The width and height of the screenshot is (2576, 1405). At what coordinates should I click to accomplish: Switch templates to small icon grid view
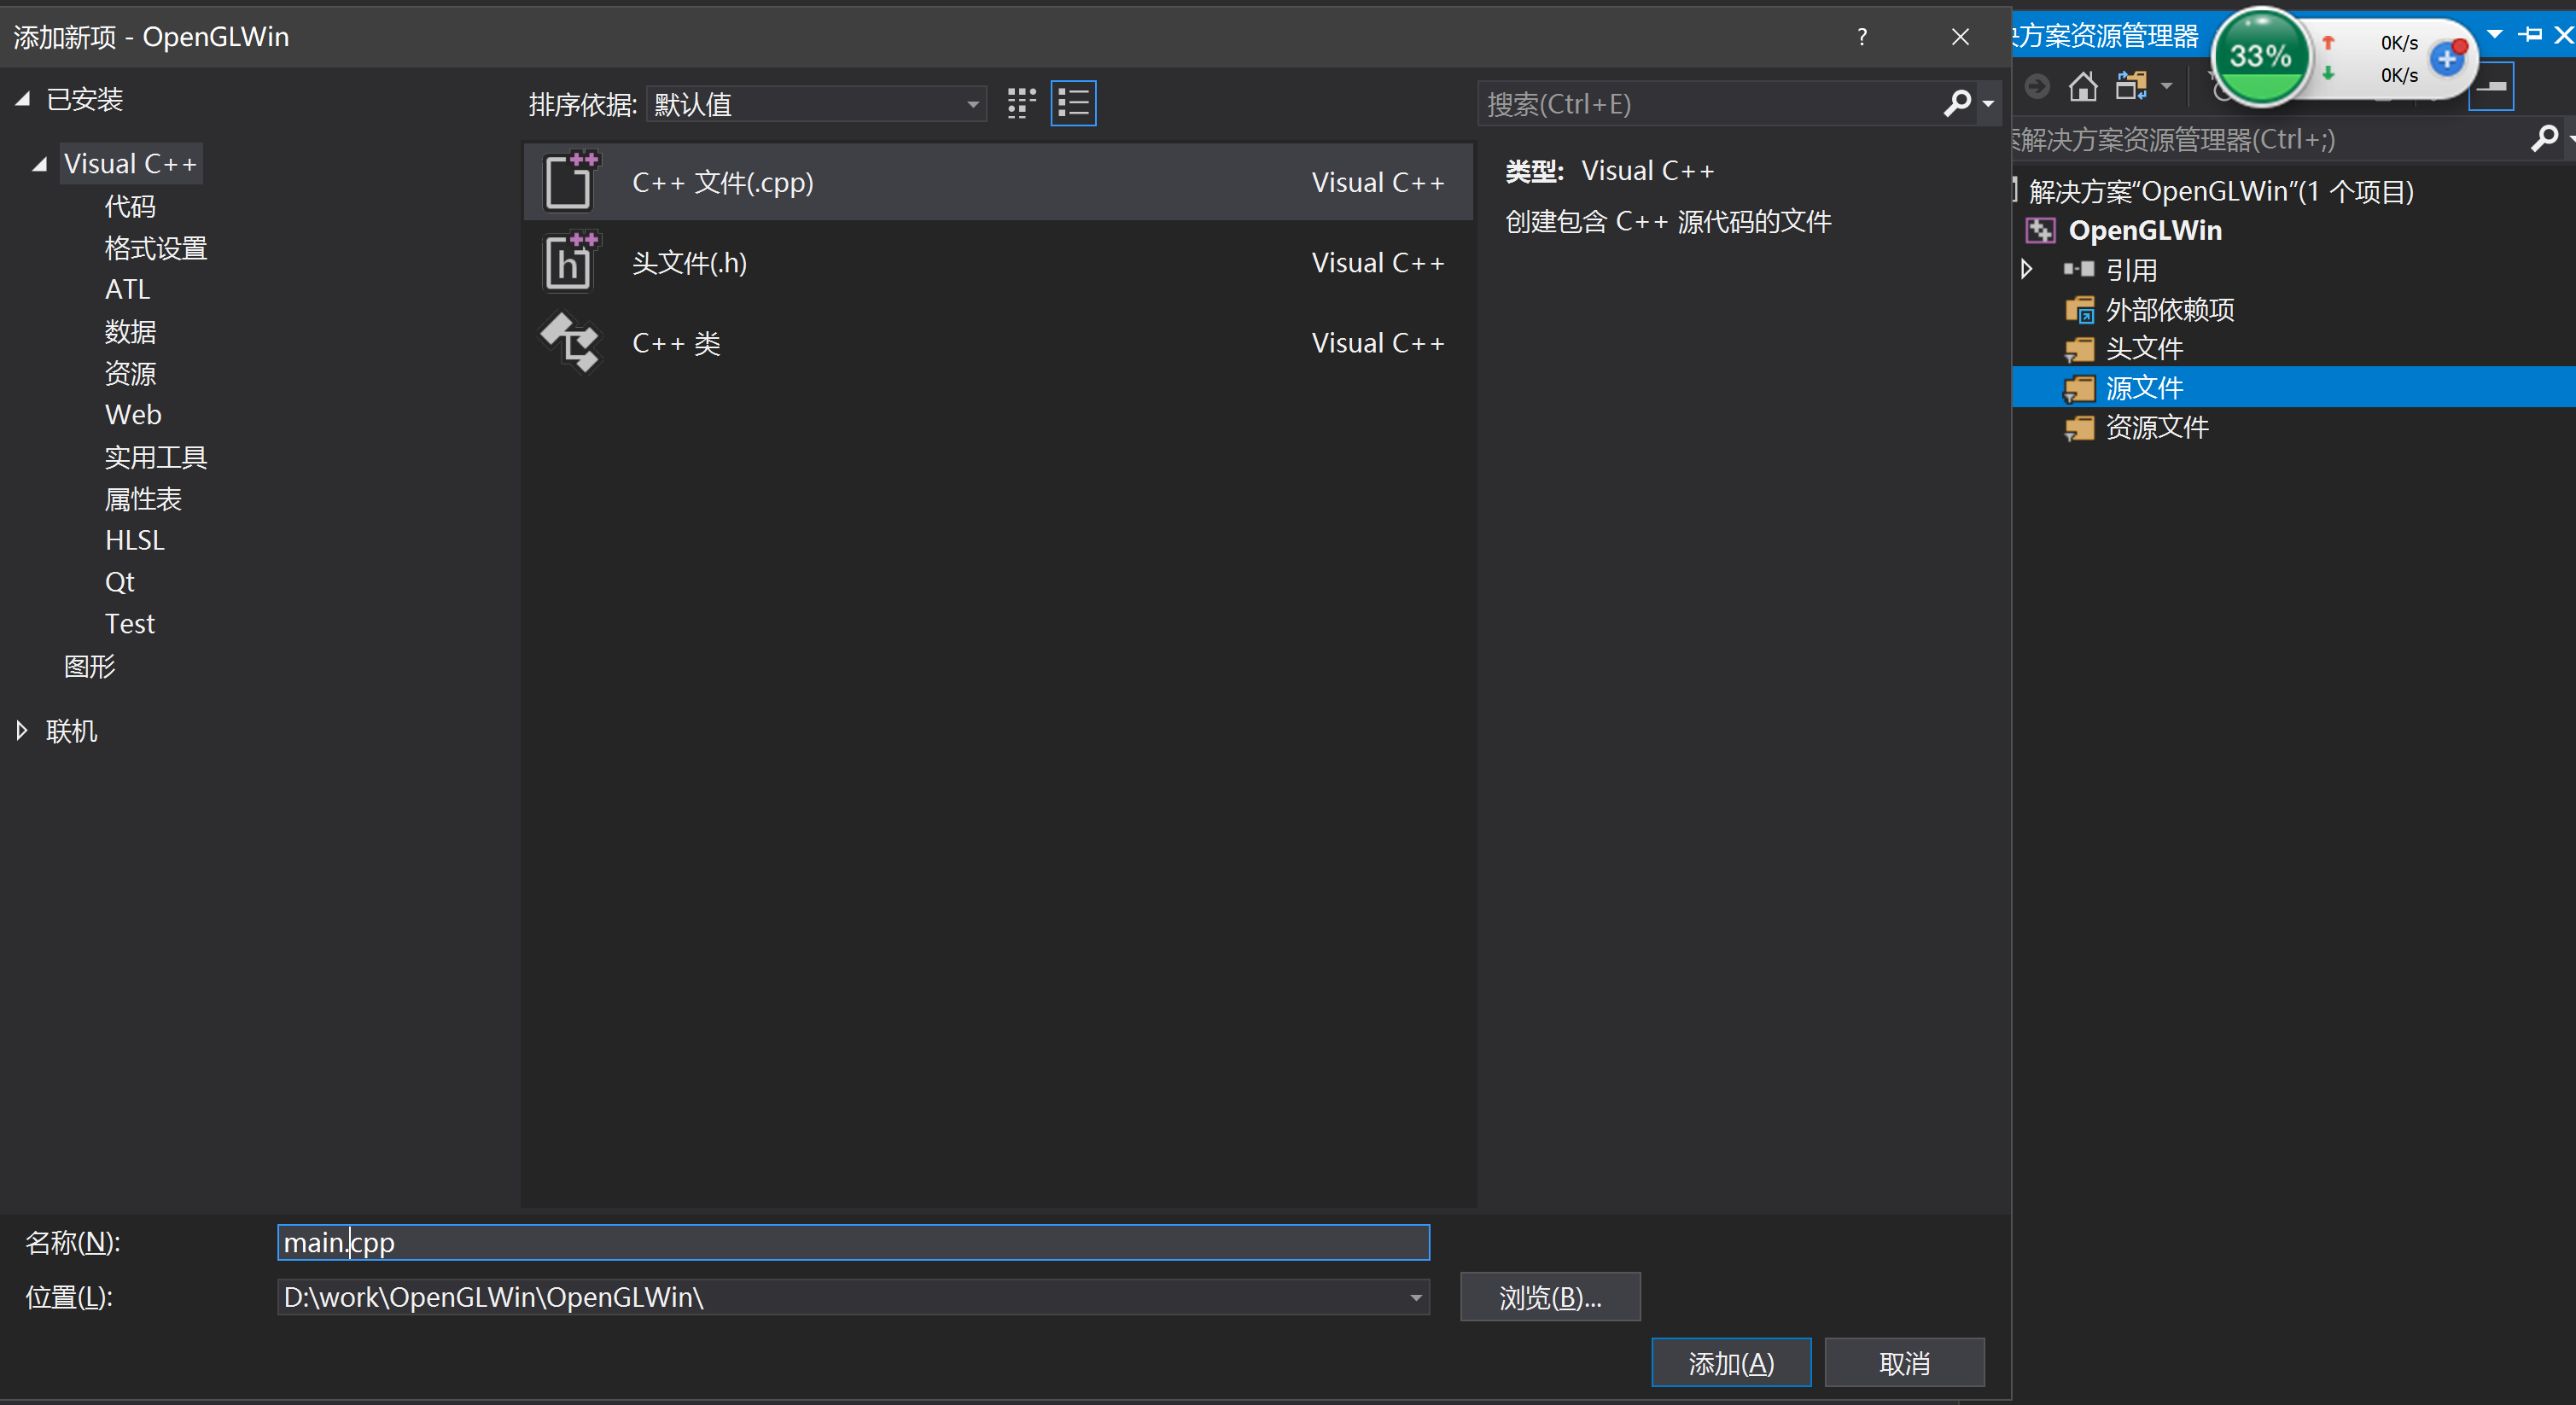pos(1021,102)
